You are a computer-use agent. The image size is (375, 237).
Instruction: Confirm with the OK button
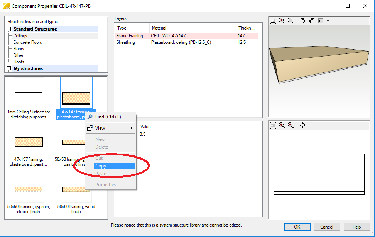point(297,227)
